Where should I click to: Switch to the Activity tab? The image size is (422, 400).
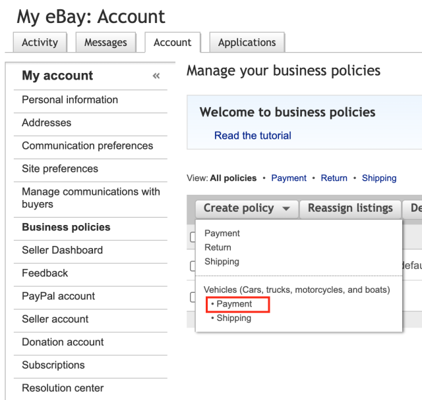pyautogui.click(x=40, y=42)
